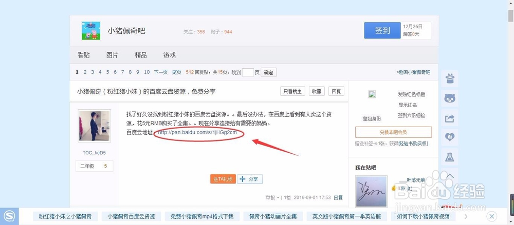Image resolution: width=514 pixels, height=225 pixels.
Task: Open my signature avatar under 我在贴吧
Action: coord(372,192)
